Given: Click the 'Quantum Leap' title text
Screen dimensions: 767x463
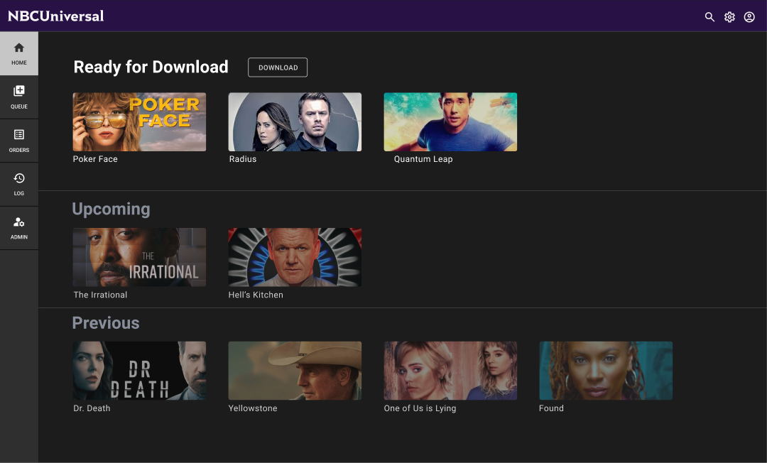Looking at the screenshot, I should 423,159.
